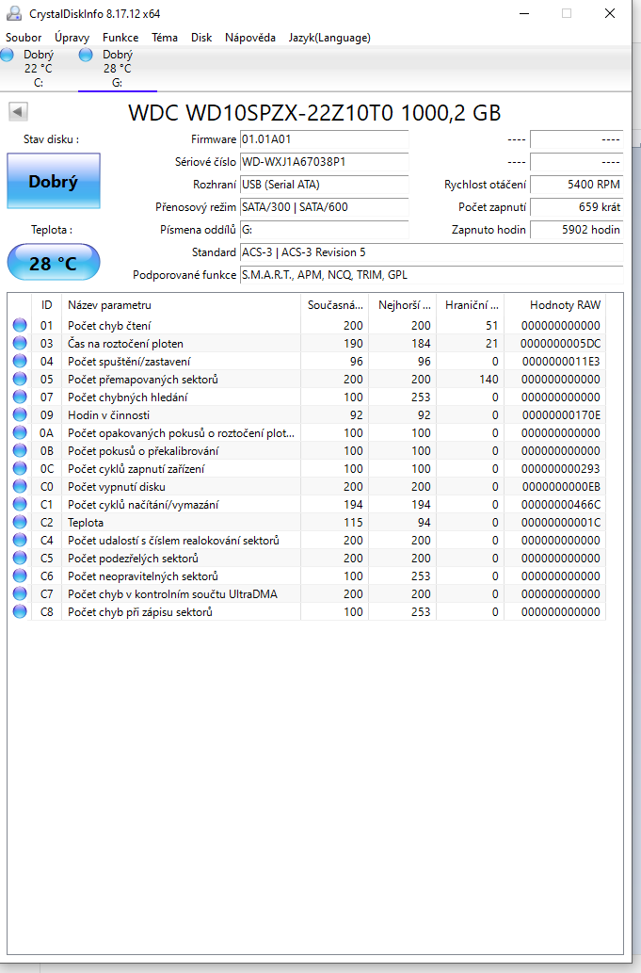The image size is (641, 973).
Task: Click the previous disk arrow button
Action: [18, 112]
